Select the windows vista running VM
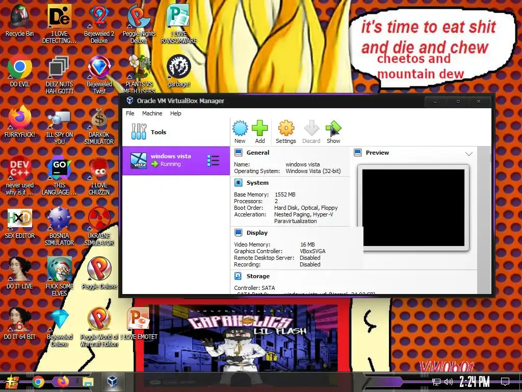Image resolution: width=522 pixels, height=392 pixels. pyautogui.click(x=176, y=161)
